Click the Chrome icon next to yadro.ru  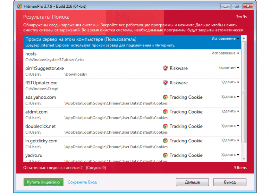(165, 155)
